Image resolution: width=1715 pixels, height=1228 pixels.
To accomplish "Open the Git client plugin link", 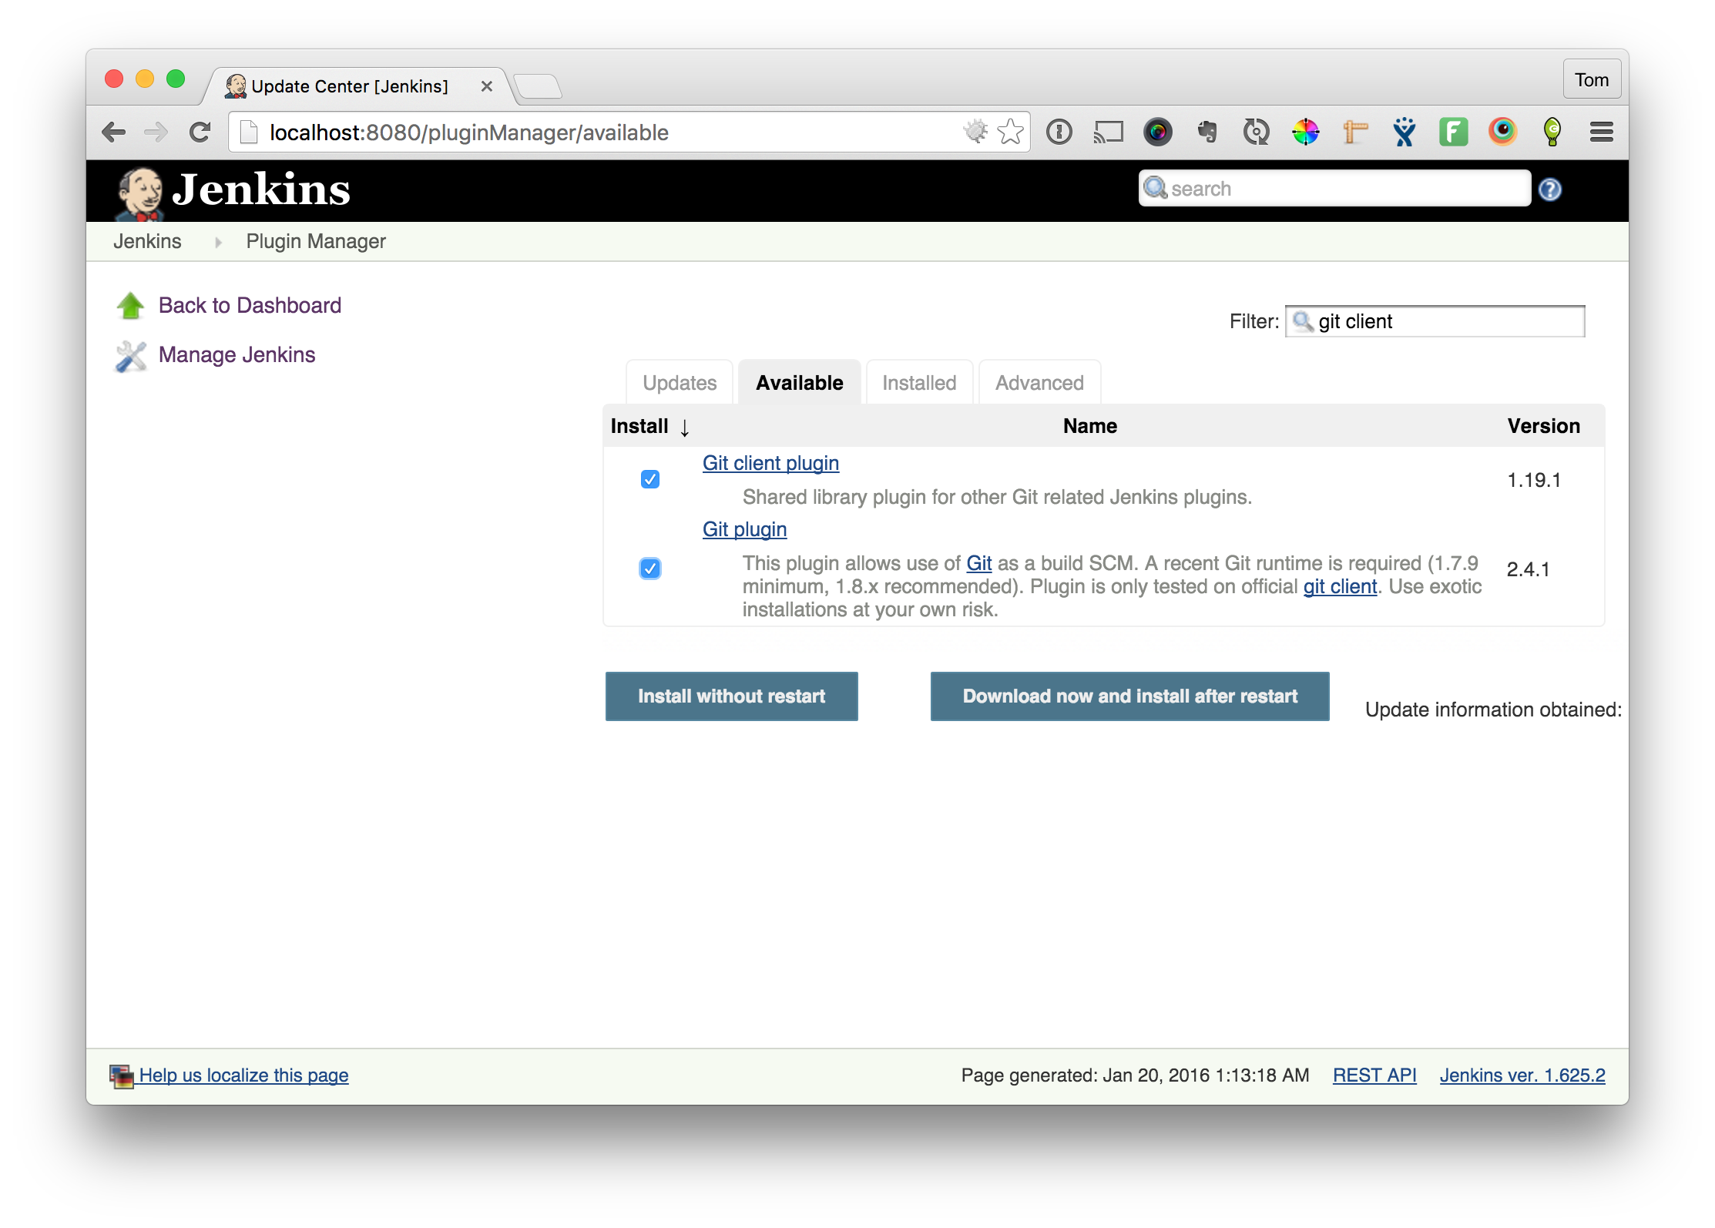I will [x=770, y=463].
